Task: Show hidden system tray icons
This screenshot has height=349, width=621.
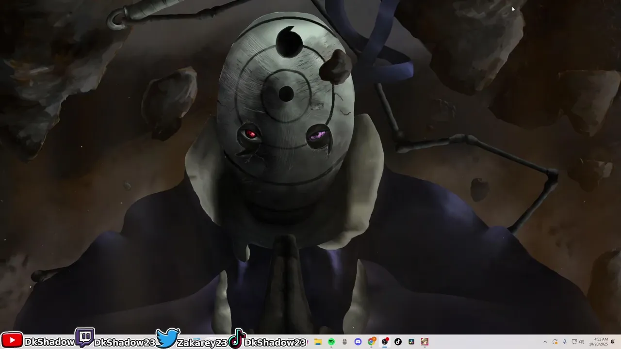Action: (545, 342)
